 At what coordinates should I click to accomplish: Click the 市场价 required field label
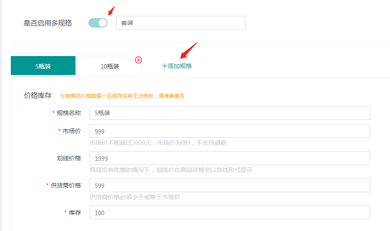72,131
